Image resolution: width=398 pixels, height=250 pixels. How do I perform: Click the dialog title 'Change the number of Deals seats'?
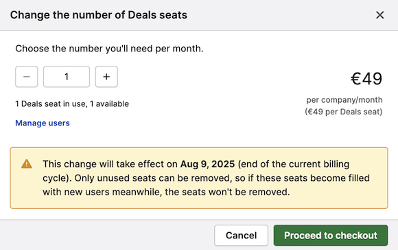[99, 15]
